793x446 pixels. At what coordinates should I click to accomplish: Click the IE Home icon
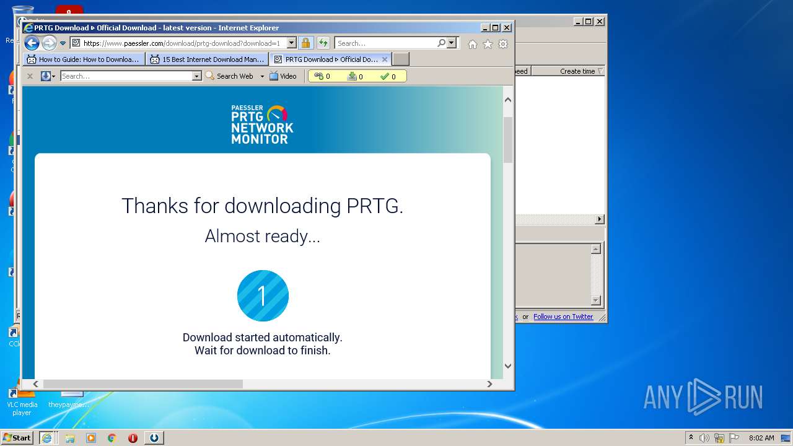[473, 44]
